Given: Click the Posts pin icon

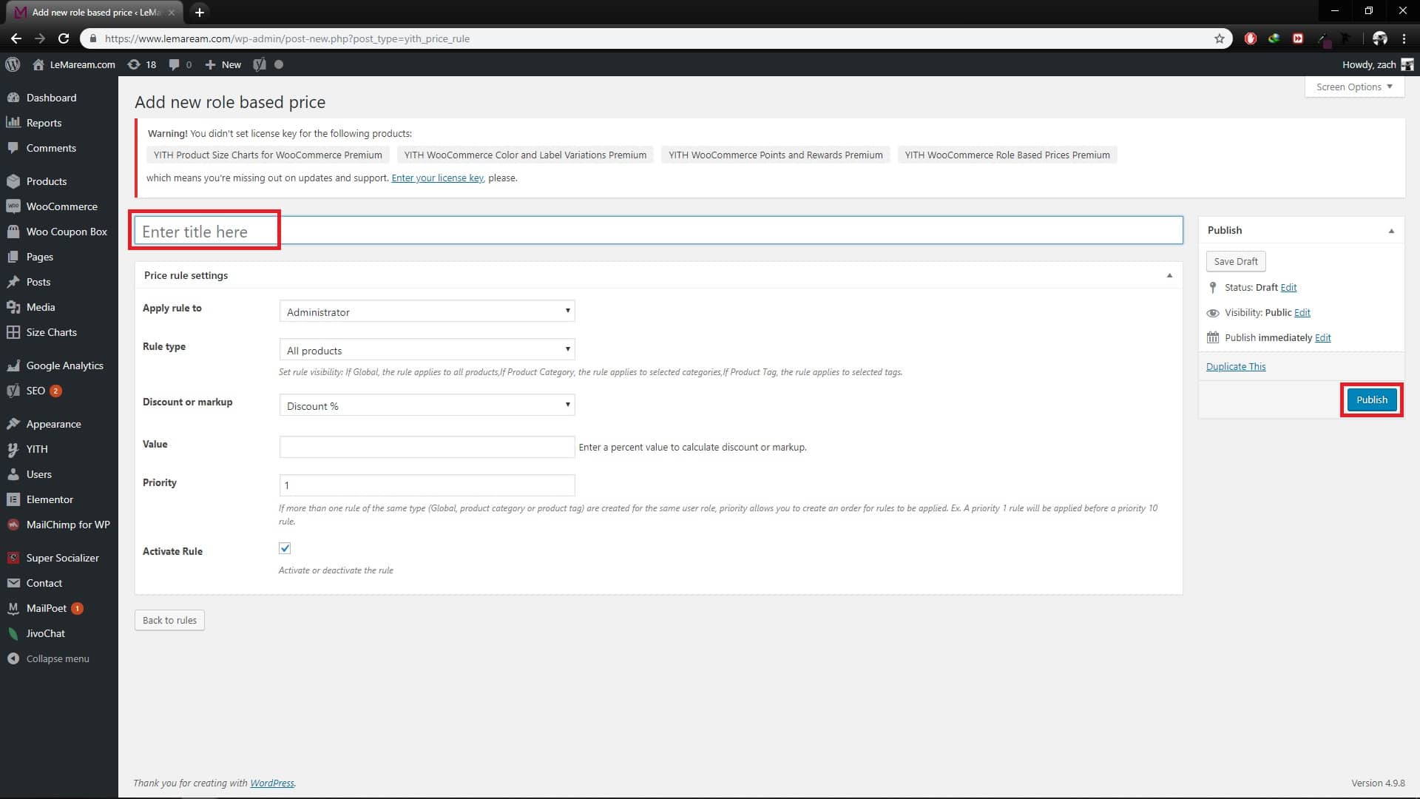Looking at the screenshot, I should pyautogui.click(x=13, y=282).
